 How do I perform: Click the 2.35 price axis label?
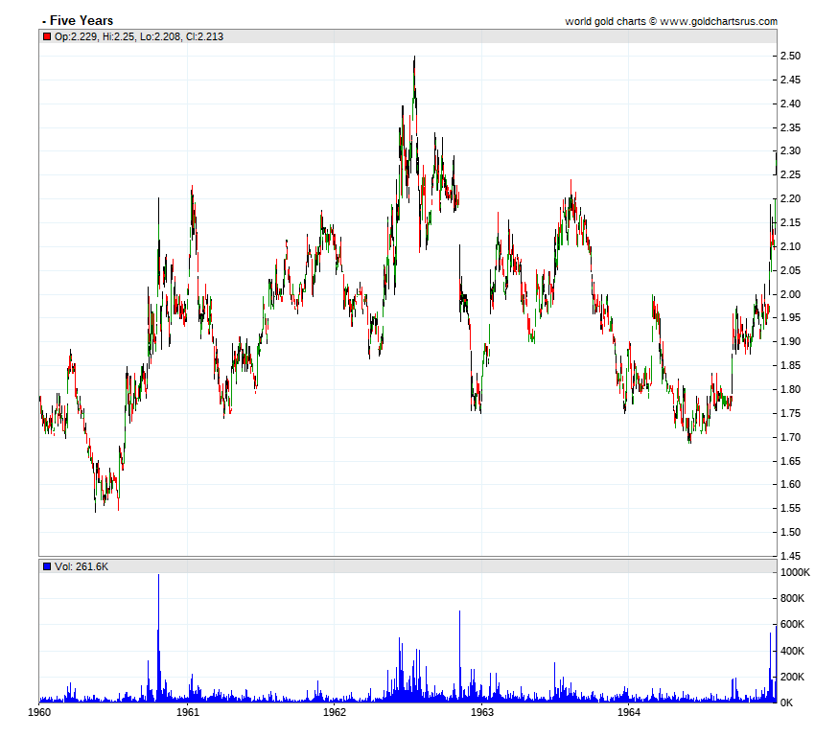pyautogui.click(x=790, y=127)
